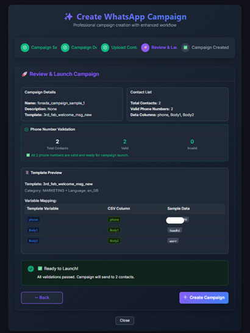
Task: Click the Swadhi sample data value
Action: tap(174, 230)
